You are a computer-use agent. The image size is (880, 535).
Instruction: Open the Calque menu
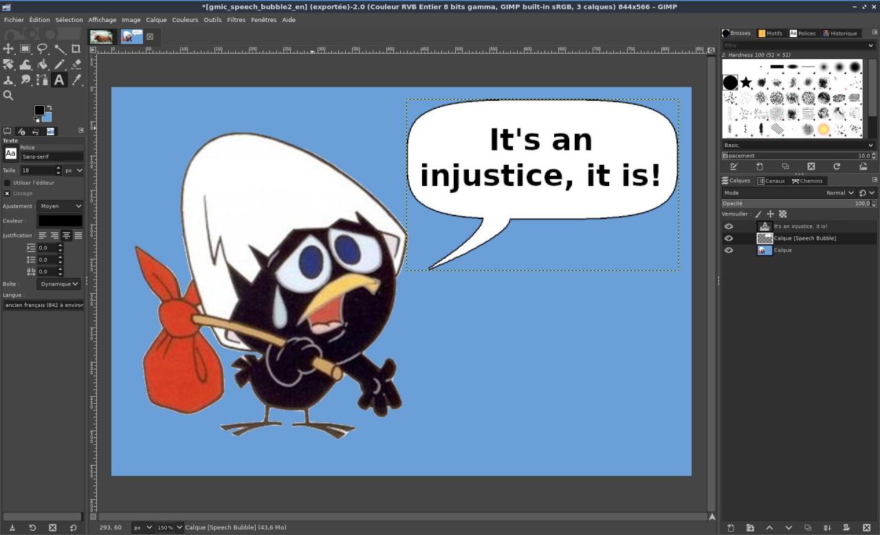[156, 20]
